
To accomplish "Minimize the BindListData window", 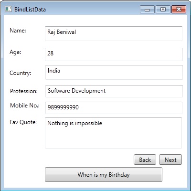I will pyautogui.click(x=147, y=10).
